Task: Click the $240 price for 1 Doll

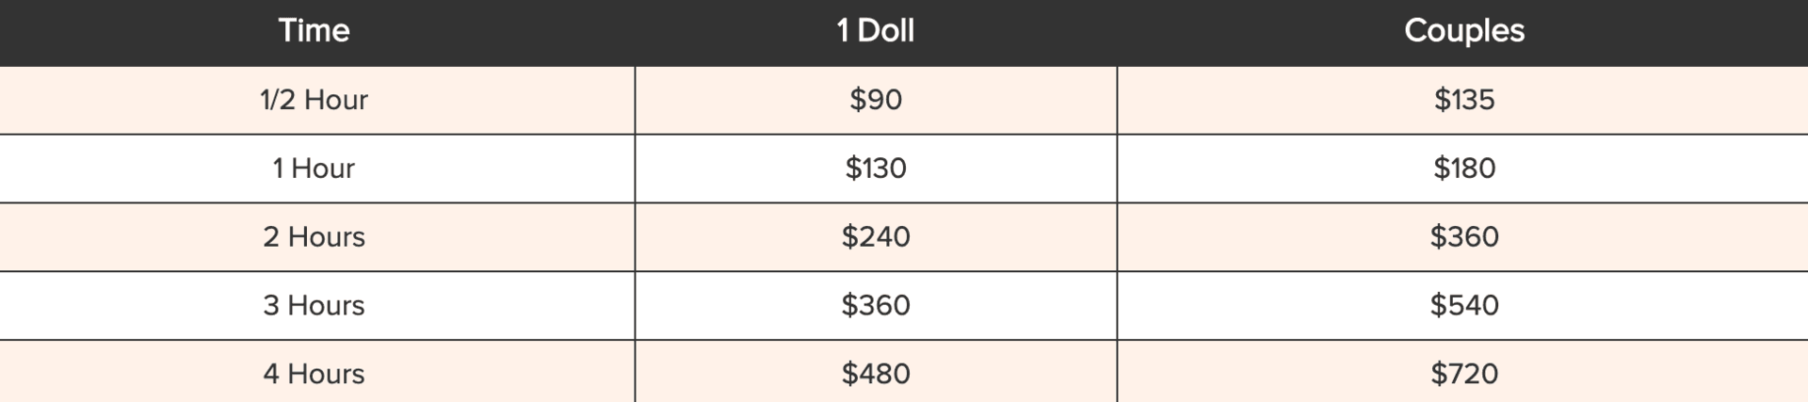Action: click(x=876, y=237)
